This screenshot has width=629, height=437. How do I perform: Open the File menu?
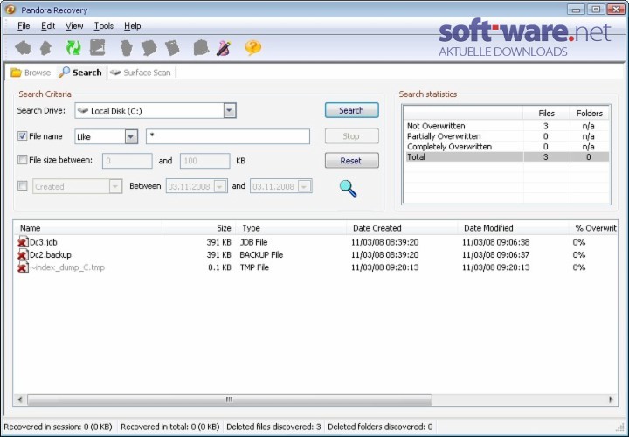[x=24, y=26]
